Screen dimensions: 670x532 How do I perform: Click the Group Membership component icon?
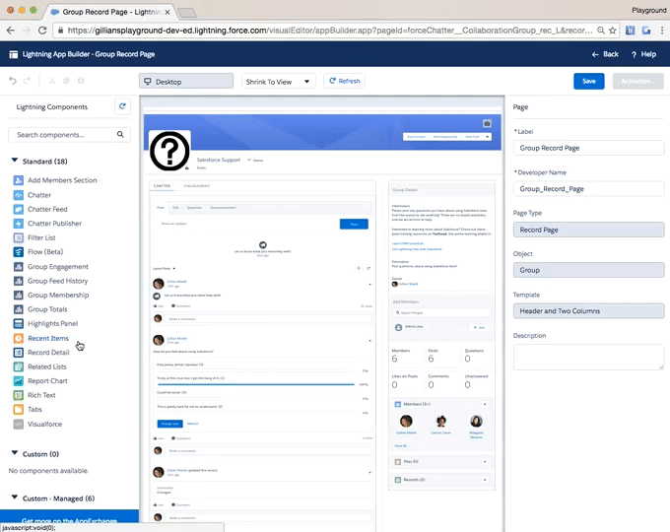pyautogui.click(x=19, y=295)
